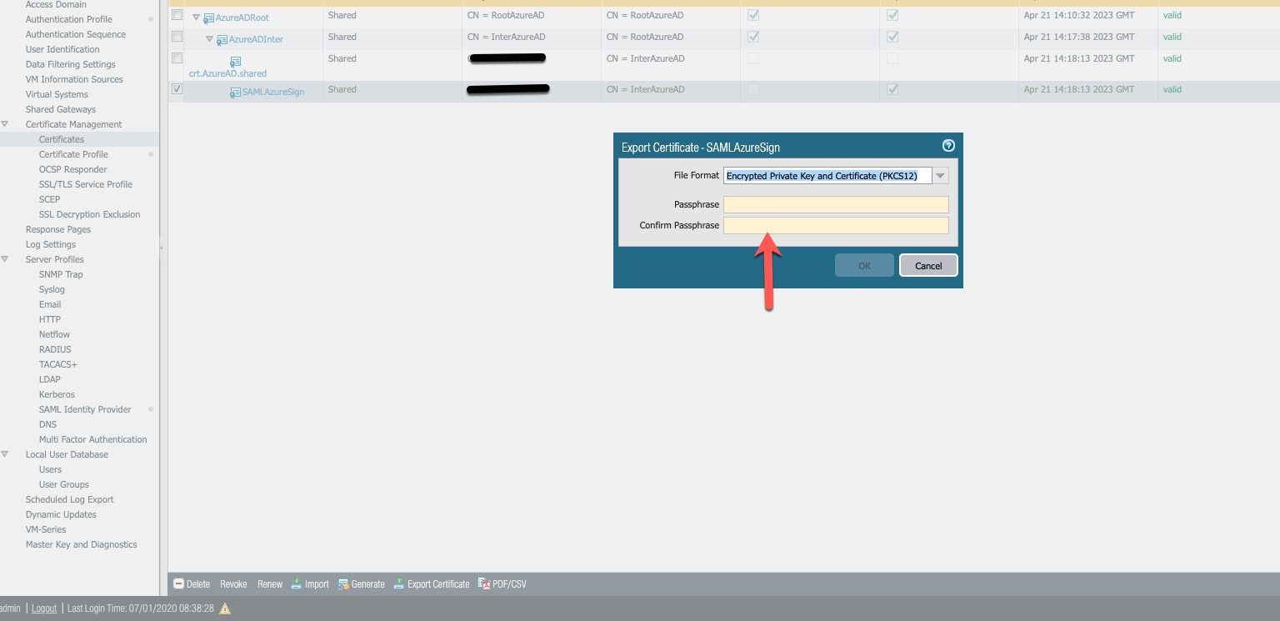Open Virtual Systems

[57, 94]
